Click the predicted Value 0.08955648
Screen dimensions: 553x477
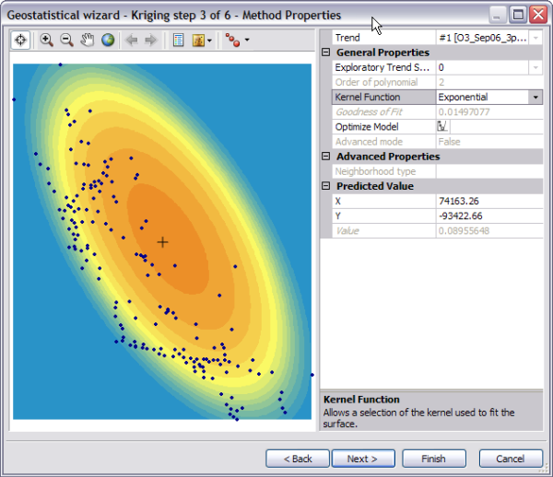point(464,231)
